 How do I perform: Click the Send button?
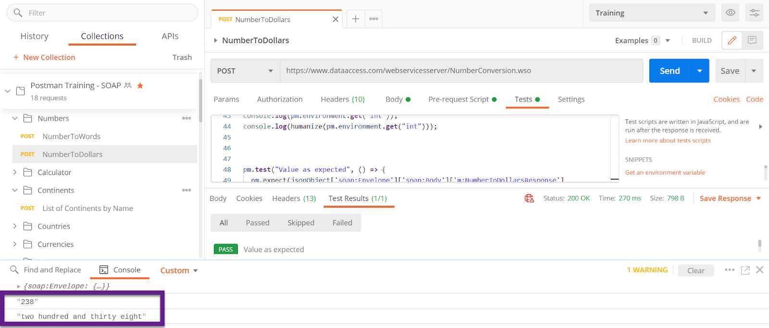tap(670, 71)
